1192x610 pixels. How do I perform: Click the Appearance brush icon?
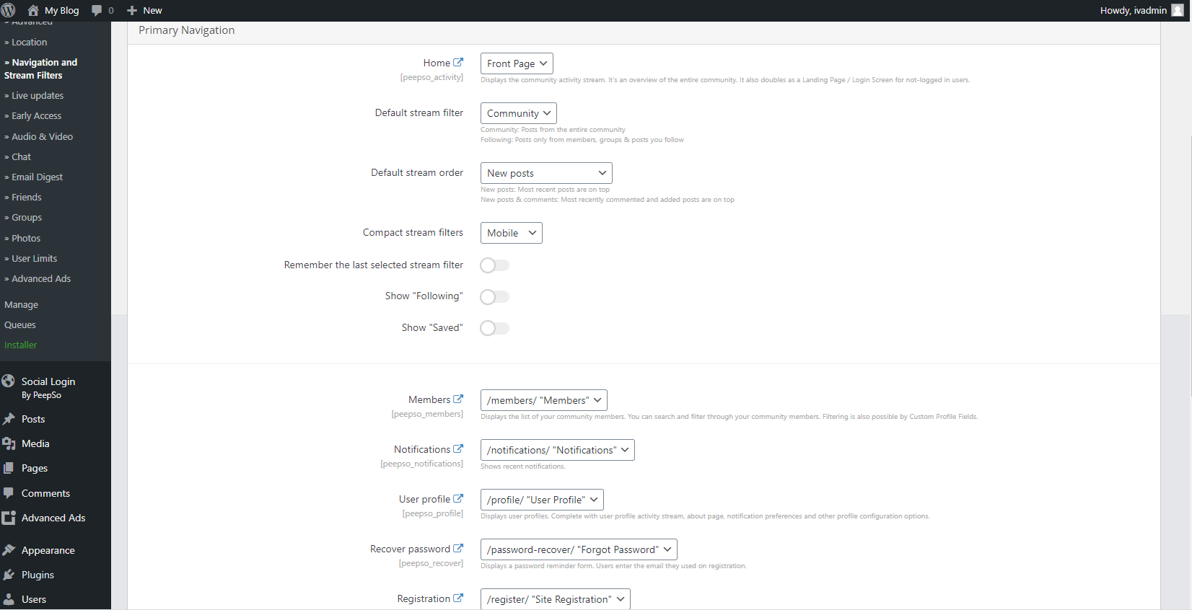9,550
